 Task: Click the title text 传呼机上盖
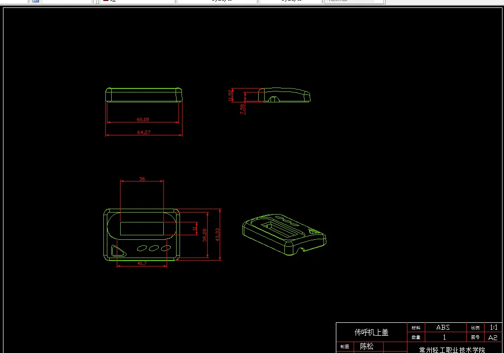pyautogui.click(x=371, y=332)
